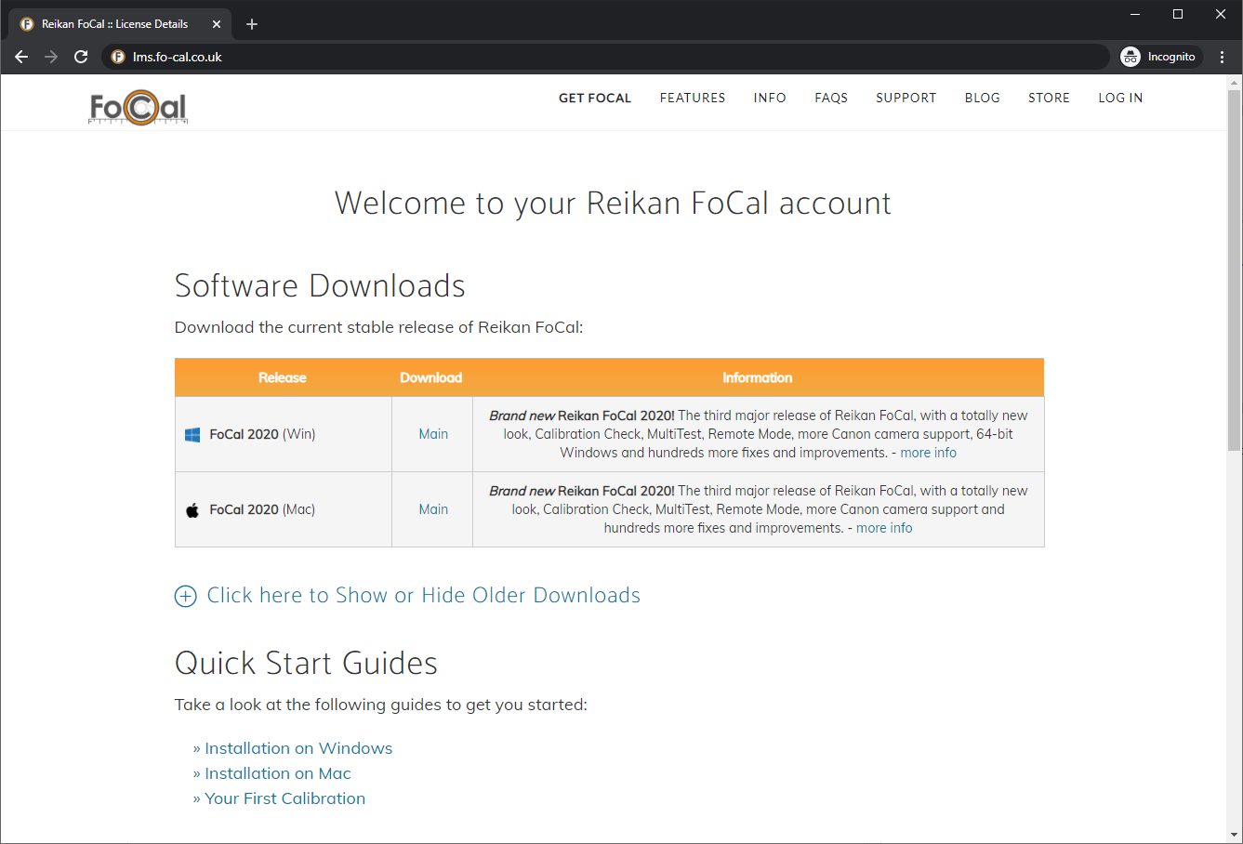Click 'FoCal 2020 (Mac)' release text
The image size is (1243, 844).
click(x=262, y=509)
